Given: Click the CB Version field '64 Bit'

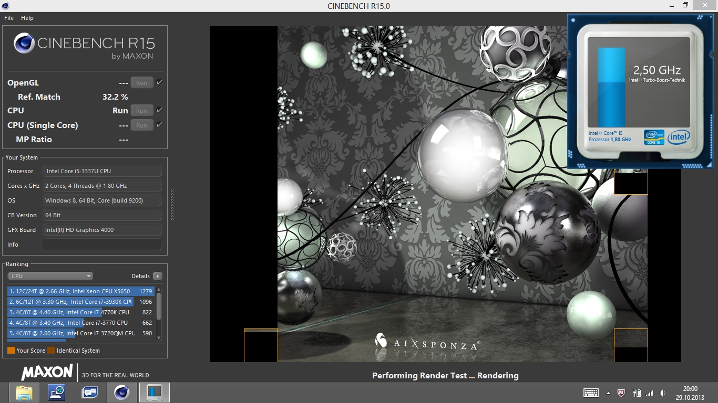Looking at the screenshot, I should [102, 215].
